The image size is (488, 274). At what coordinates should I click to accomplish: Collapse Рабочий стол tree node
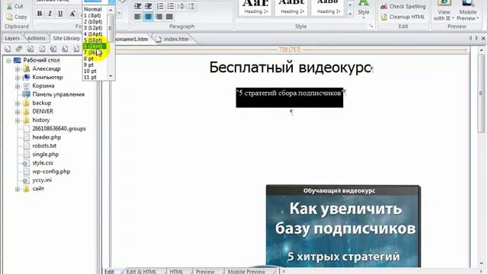pos(8,60)
